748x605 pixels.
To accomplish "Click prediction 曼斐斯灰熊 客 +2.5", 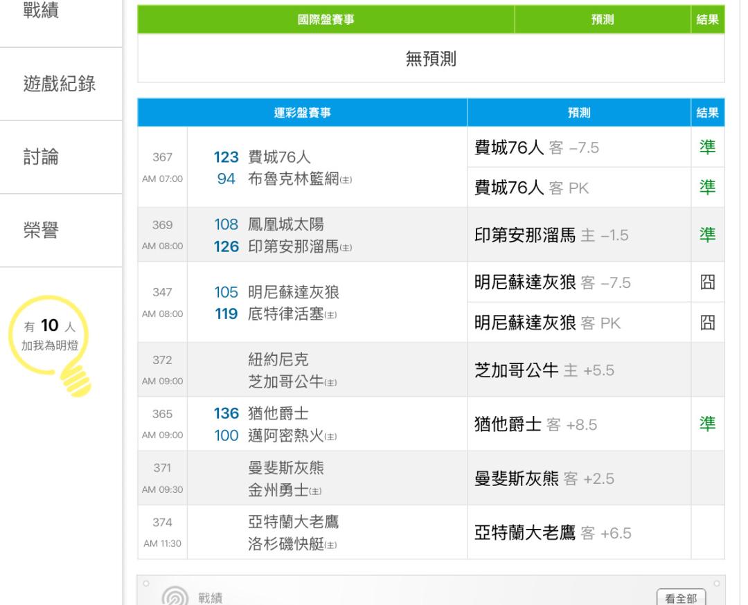I will [544, 478].
